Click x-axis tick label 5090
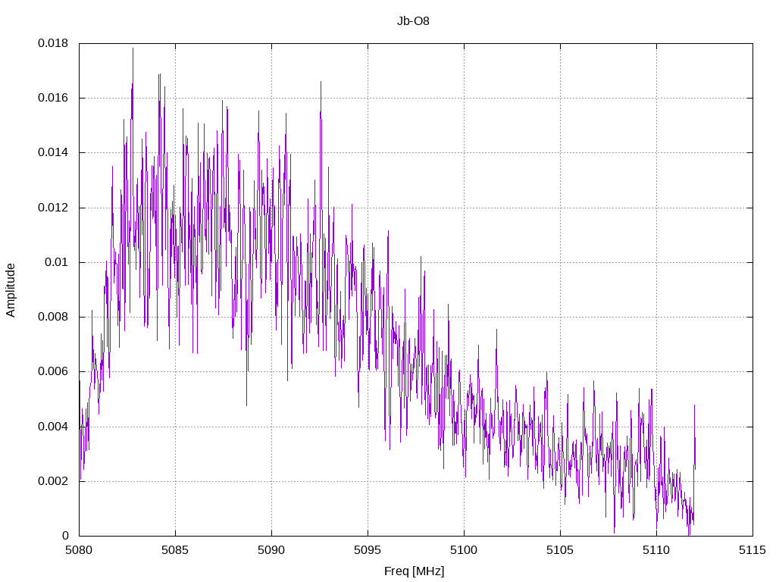 272,550
